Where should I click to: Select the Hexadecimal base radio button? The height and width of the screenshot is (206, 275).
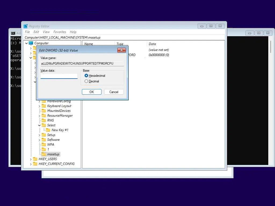tap(86, 76)
